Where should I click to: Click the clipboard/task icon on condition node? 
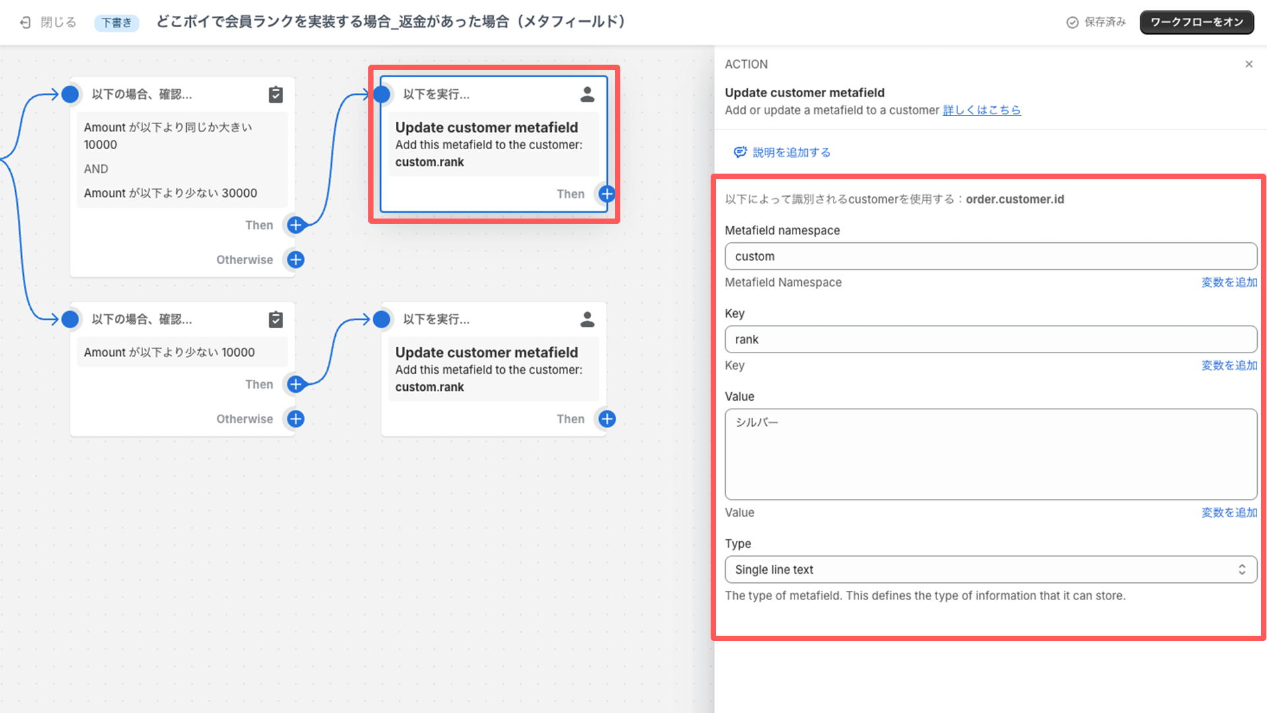[x=275, y=94]
